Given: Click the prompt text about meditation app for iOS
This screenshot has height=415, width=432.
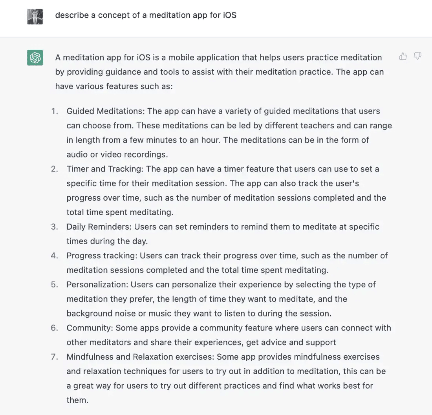Looking at the screenshot, I should click(146, 15).
